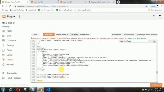The width and height of the screenshot is (164, 92).
Task: Click the Back button
Action: (x=35, y=34)
